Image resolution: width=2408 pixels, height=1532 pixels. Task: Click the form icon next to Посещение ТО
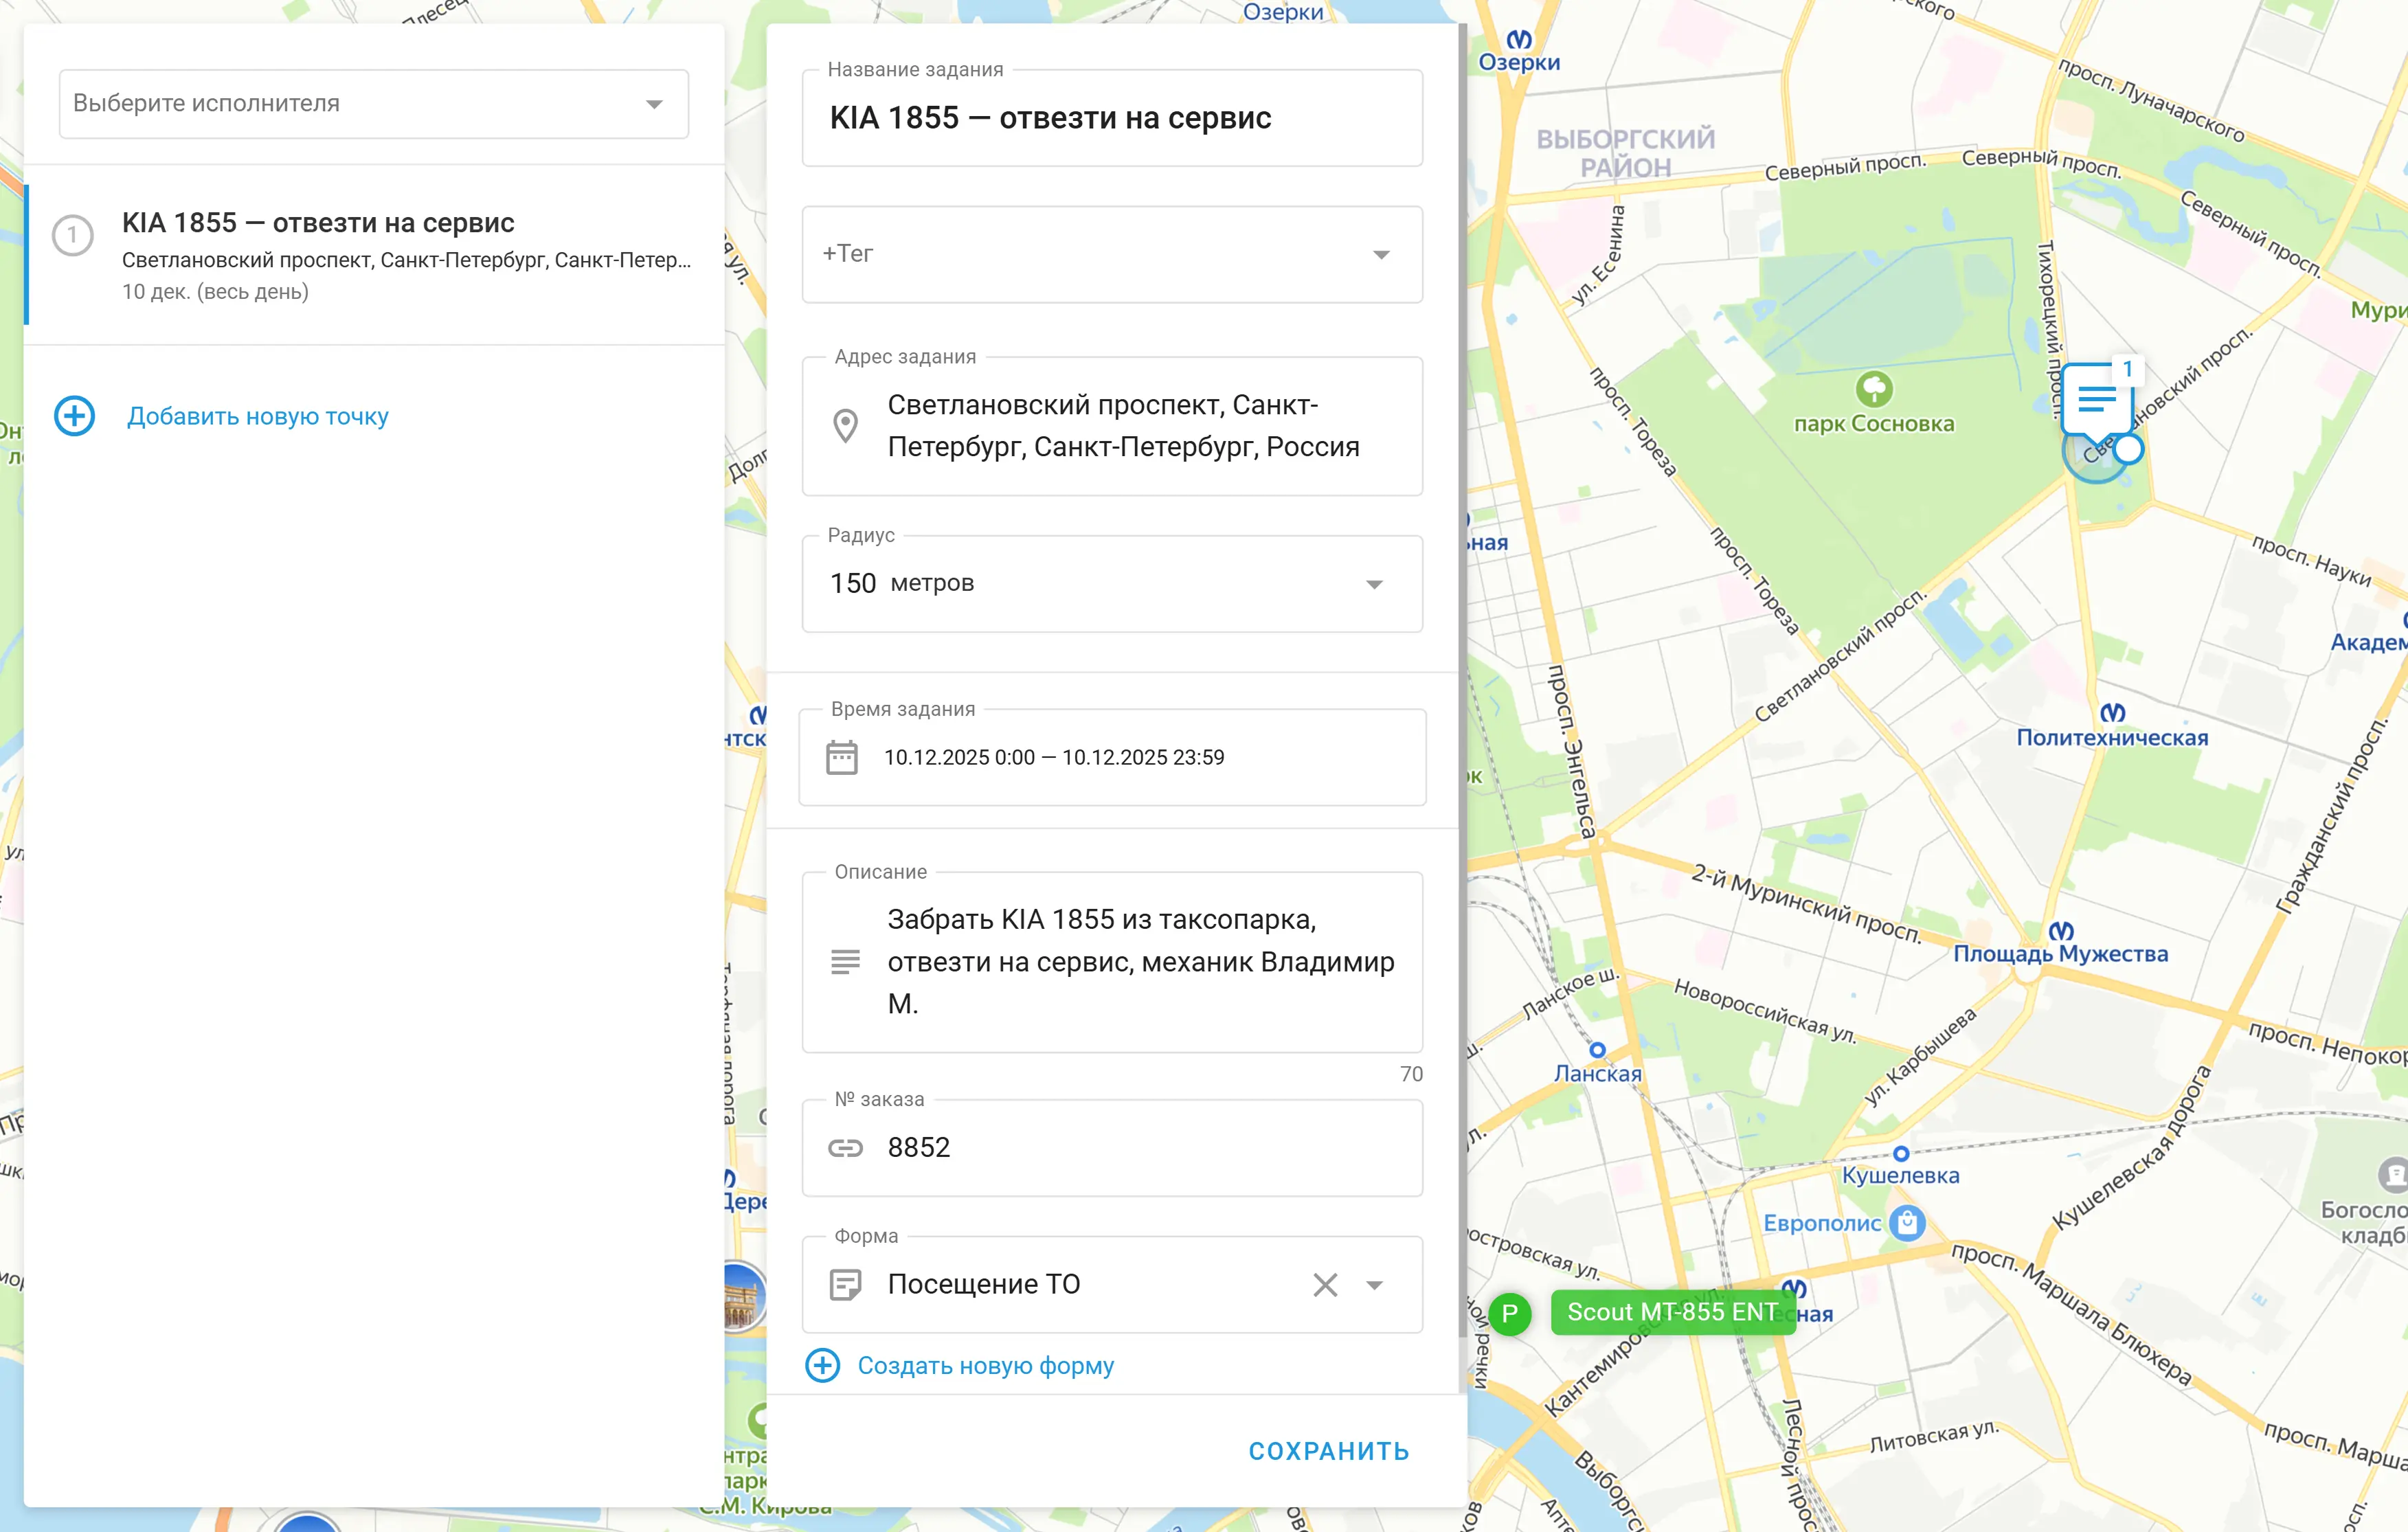coord(845,1284)
